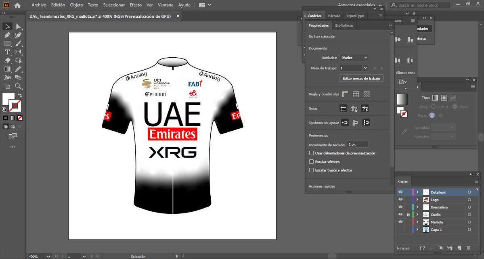Select the Reflect tool

(x=18, y=52)
